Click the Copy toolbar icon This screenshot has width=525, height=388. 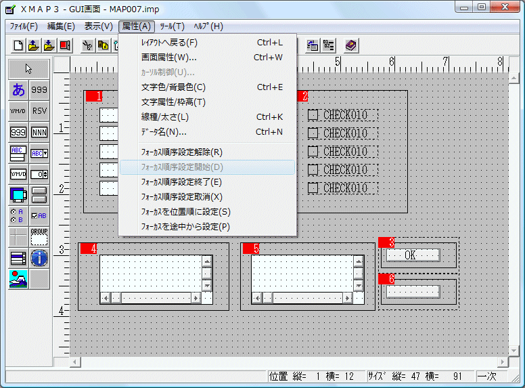103,45
